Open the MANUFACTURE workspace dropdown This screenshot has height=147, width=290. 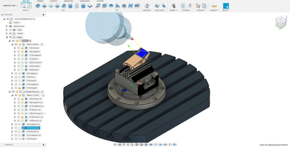click(x=10, y=6)
